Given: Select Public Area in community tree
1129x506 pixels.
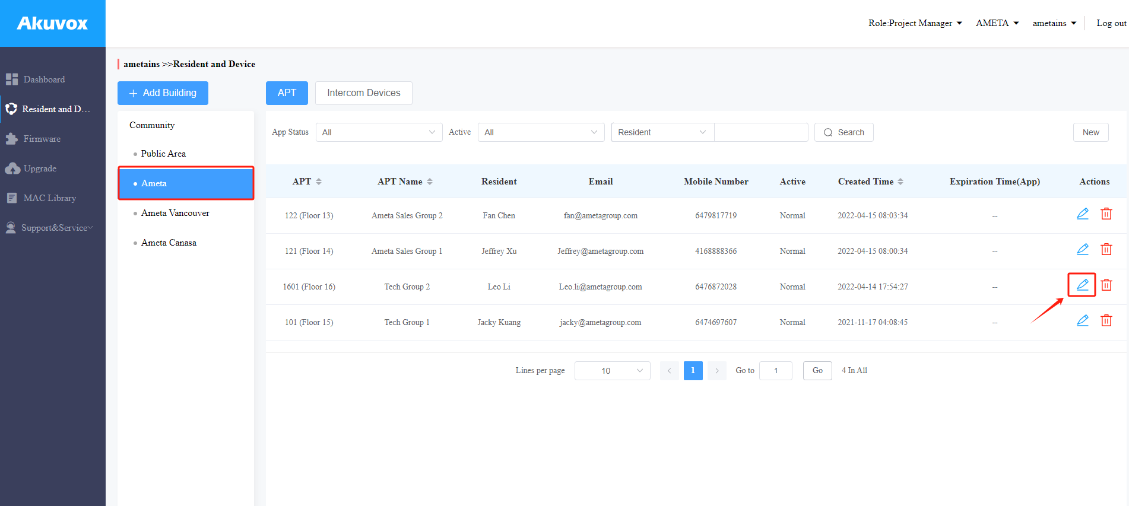Looking at the screenshot, I should (x=163, y=154).
